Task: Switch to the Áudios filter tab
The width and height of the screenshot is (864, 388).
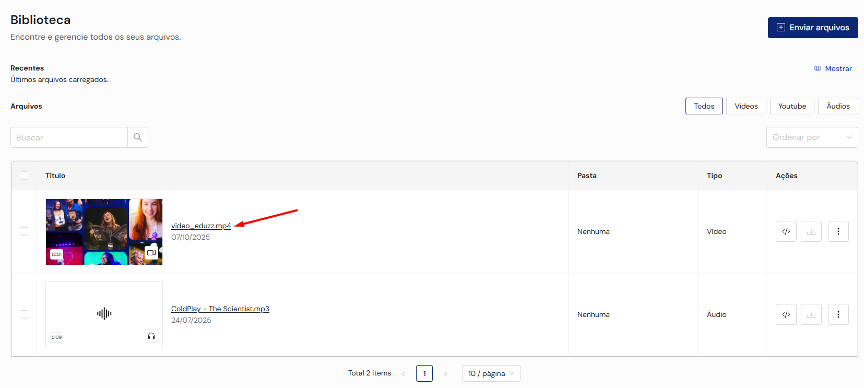Action: point(837,106)
